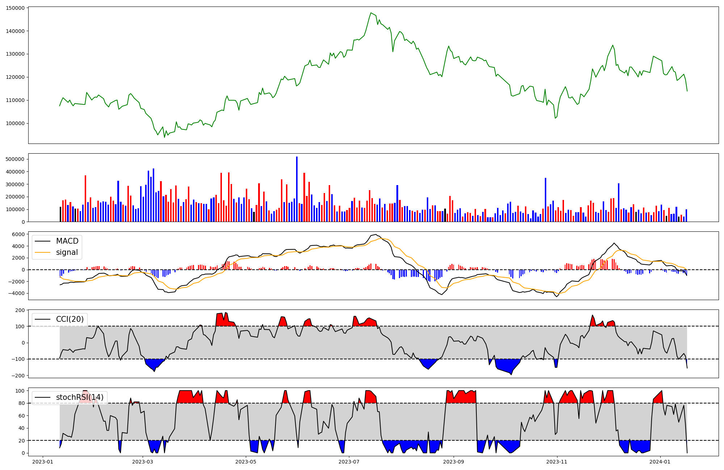724x470 pixels.
Task: Click the 500000 volume axis label
Action: click(x=15, y=159)
